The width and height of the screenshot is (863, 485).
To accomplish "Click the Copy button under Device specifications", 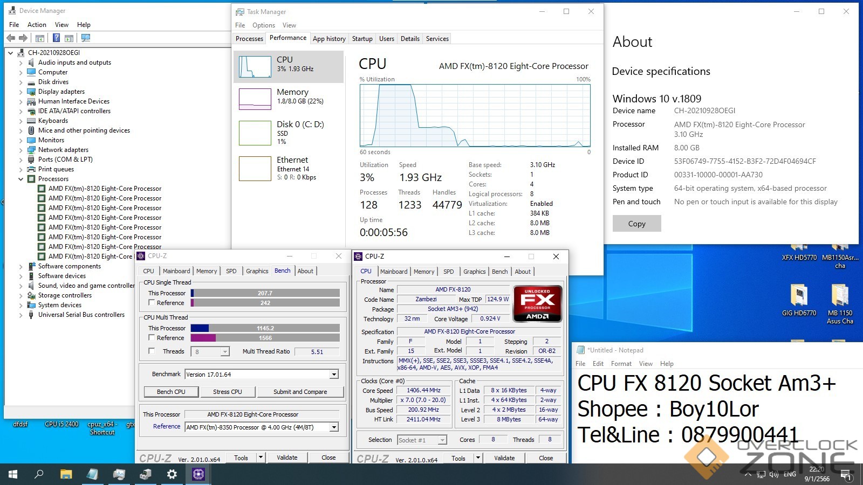I will point(636,224).
